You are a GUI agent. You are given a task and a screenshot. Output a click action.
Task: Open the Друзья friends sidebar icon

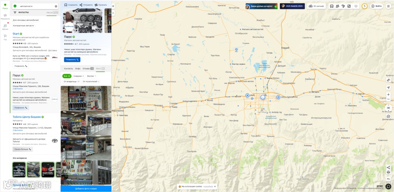(5, 27)
